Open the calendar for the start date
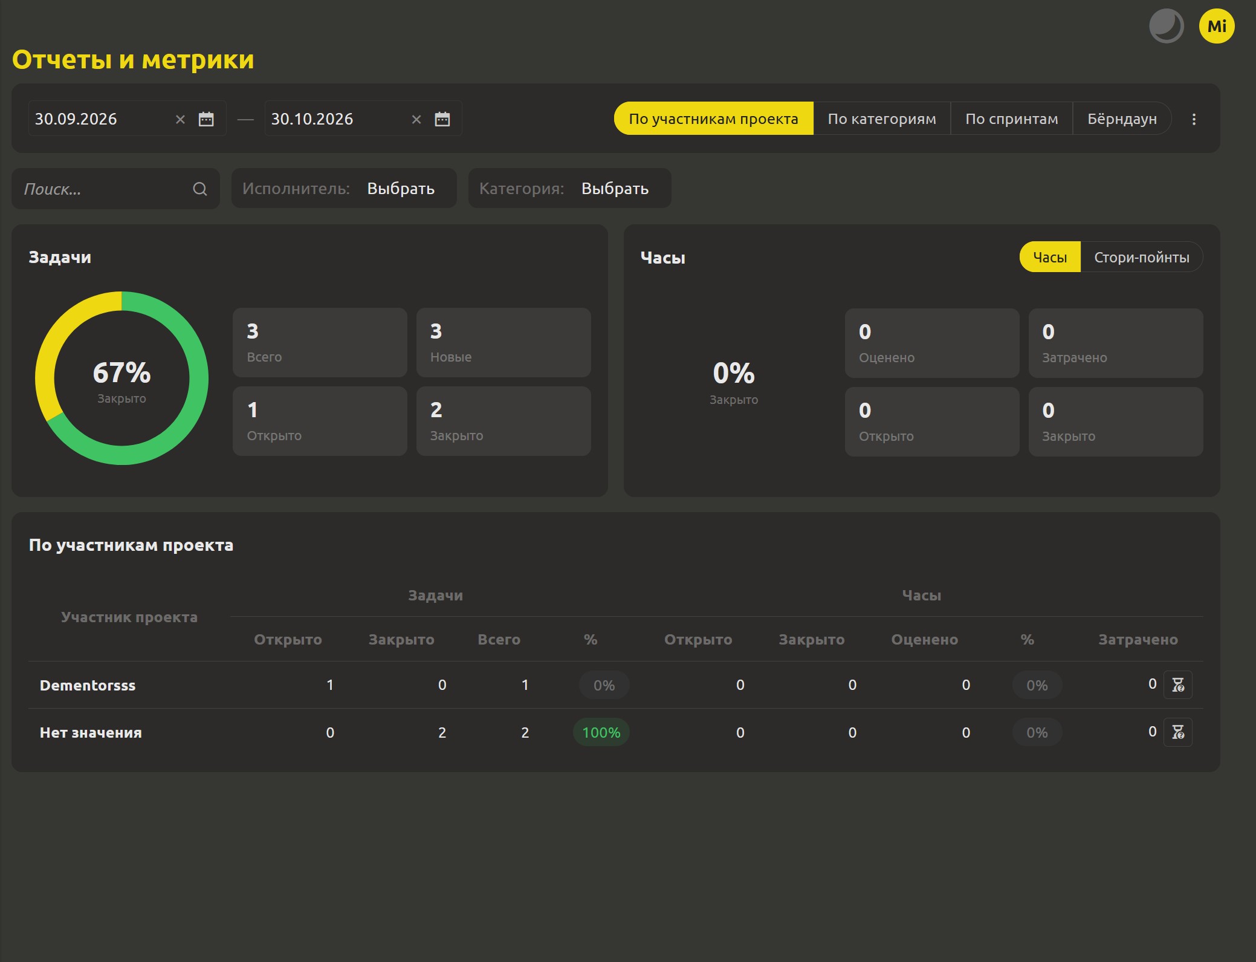 [206, 119]
